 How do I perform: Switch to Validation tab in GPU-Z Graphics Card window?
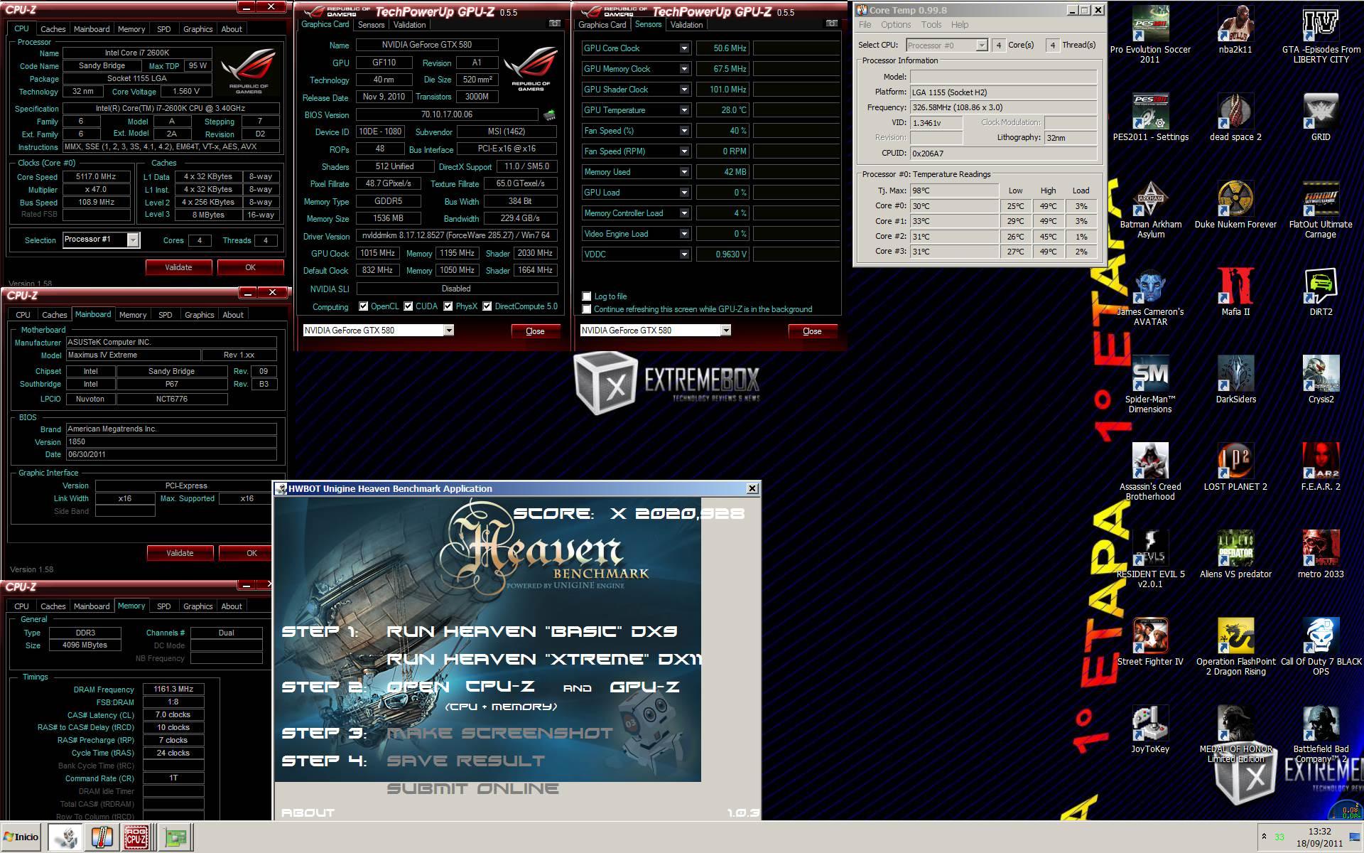click(410, 25)
